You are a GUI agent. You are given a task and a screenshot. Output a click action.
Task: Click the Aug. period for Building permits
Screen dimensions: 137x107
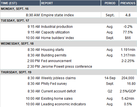click(110, 55)
